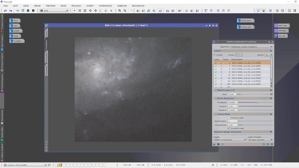Open the Layer Preview dropdown
The height and width of the screenshot is (168, 299).
tap(260, 140)
